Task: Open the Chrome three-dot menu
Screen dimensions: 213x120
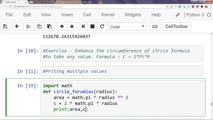Action: [x=211, y=7]
